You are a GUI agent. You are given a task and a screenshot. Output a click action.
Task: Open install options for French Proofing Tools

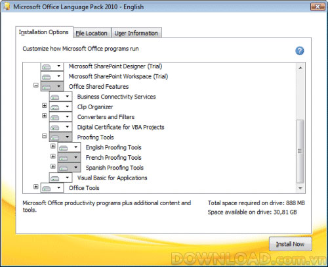pos(69,157)
